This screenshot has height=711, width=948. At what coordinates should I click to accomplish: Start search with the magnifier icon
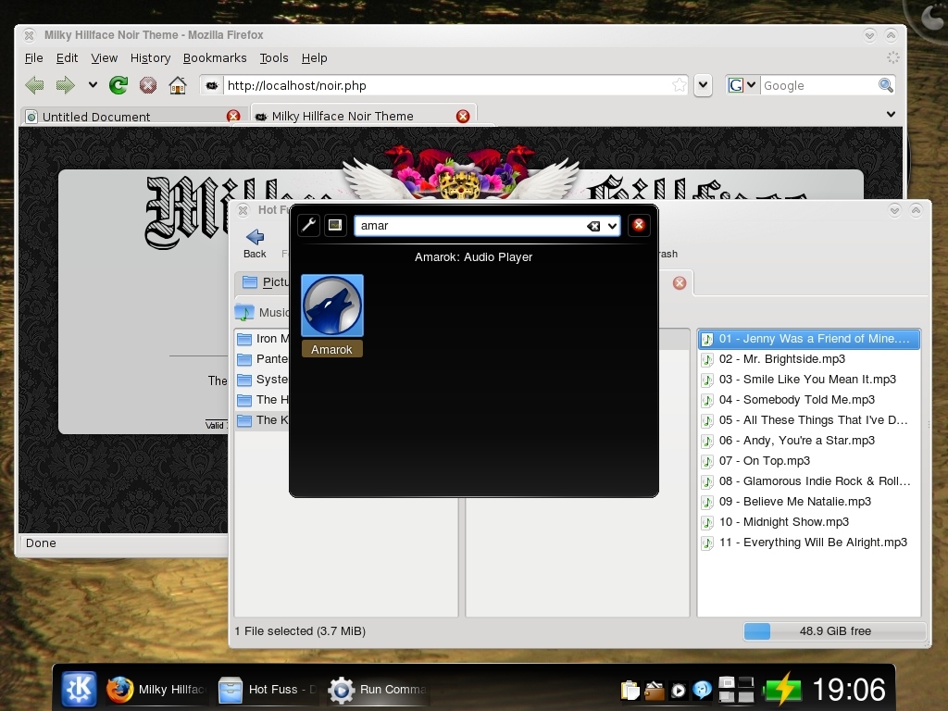coord(886,85)
